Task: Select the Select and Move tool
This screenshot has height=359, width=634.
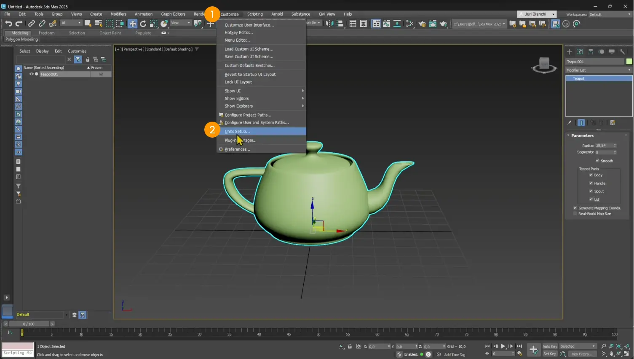Action: click(x=133, y=24)
